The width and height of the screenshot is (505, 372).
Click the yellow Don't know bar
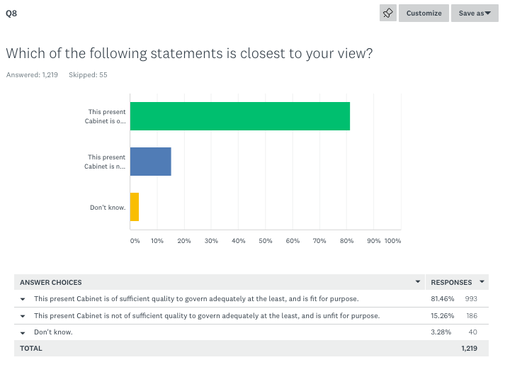(x=135, y=207)
